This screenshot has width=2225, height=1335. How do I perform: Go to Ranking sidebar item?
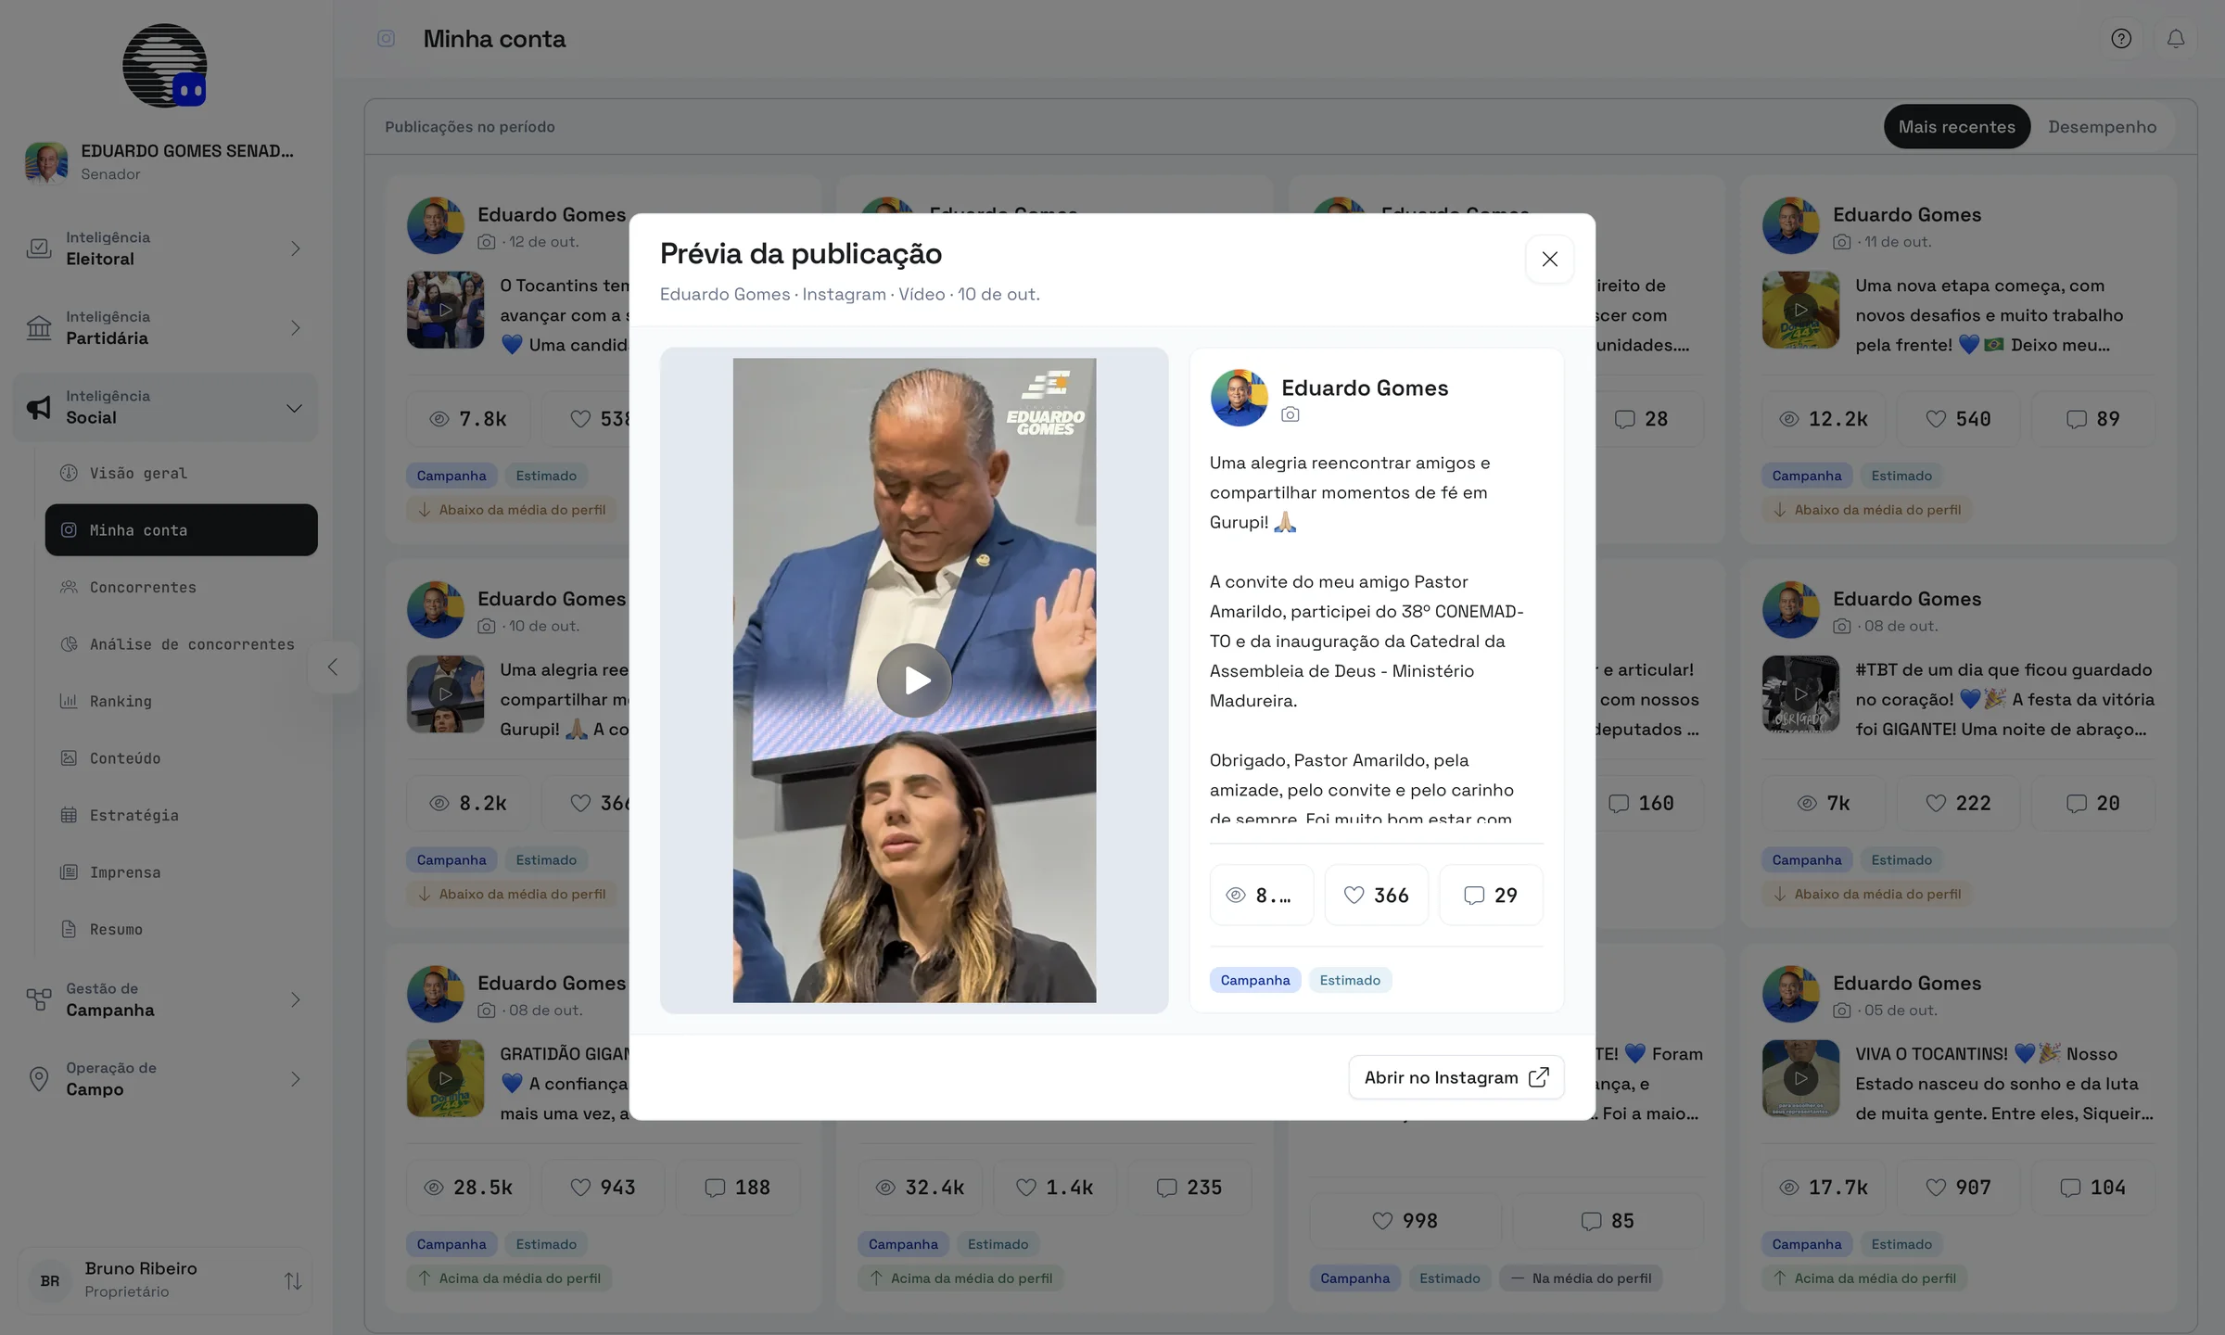click(x=181, y=702)
